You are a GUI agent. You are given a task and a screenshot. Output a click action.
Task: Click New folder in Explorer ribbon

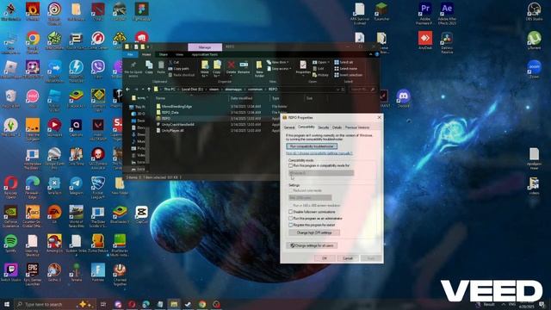259,69
